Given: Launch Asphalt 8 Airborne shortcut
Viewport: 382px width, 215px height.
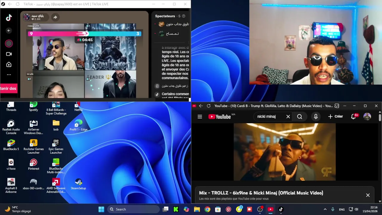Looking at the screenshot, I should coord(11,186).
